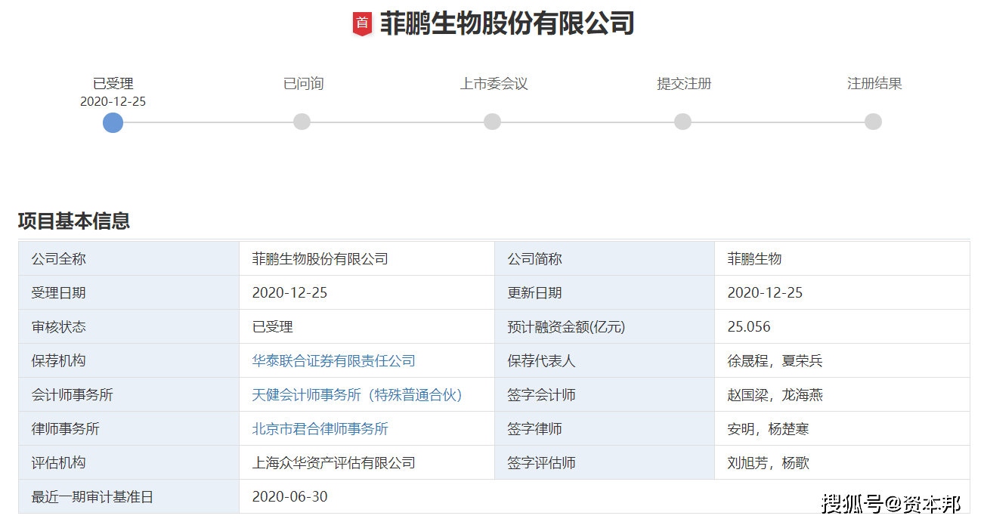
Task: Select the 已受理 timeline step circle
Action: click(x=113, y=122)
